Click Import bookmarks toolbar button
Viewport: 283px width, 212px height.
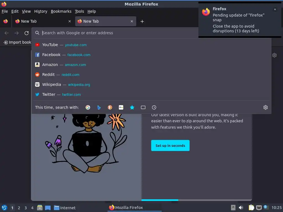pos(17,42)
